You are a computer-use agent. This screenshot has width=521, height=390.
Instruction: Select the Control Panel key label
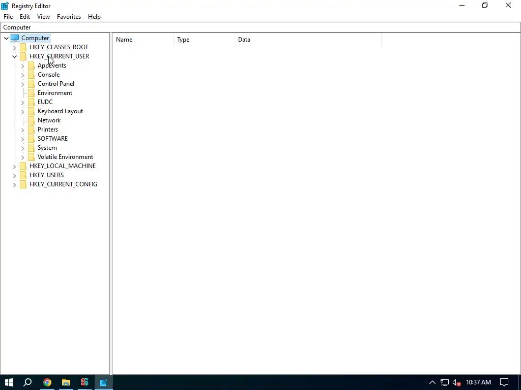(56, 84)
